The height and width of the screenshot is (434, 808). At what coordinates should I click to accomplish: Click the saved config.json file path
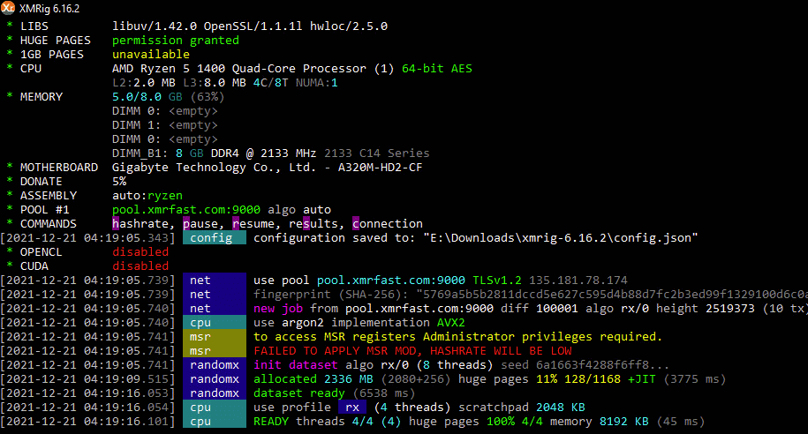(x=562, y=238)
